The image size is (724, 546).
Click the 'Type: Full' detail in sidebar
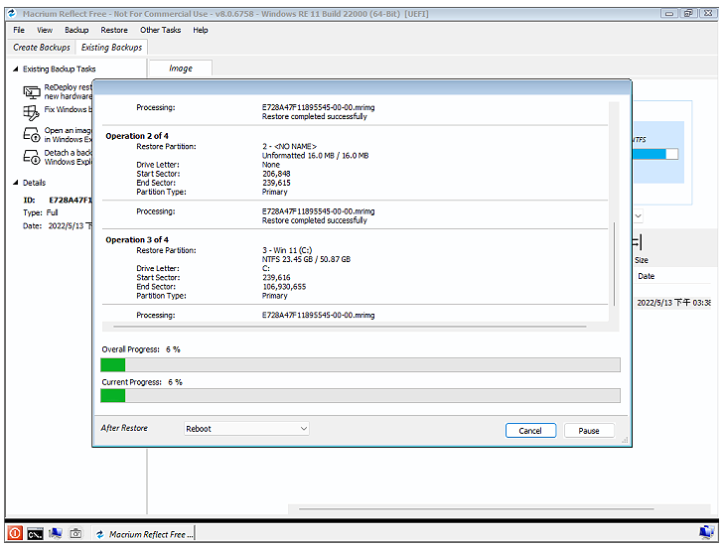click(x=41, y=212)
